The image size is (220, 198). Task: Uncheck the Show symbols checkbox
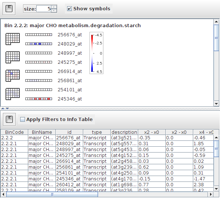coord(70,8)
